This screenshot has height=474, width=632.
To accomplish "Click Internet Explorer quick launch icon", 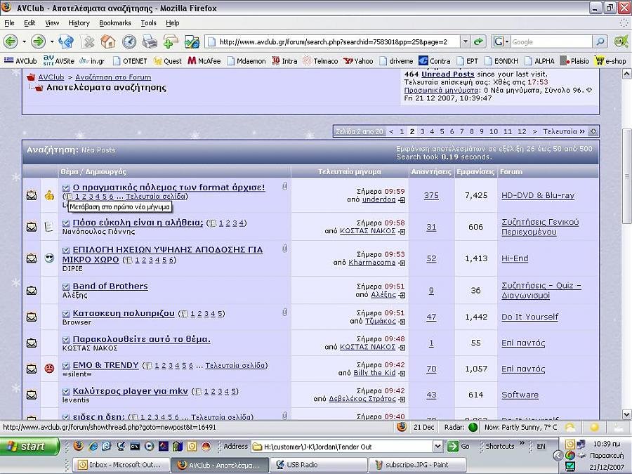I will [x=93, y=446].
